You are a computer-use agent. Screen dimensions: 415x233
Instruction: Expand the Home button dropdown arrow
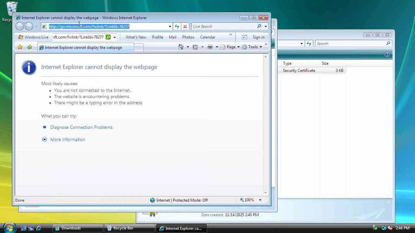187,47
